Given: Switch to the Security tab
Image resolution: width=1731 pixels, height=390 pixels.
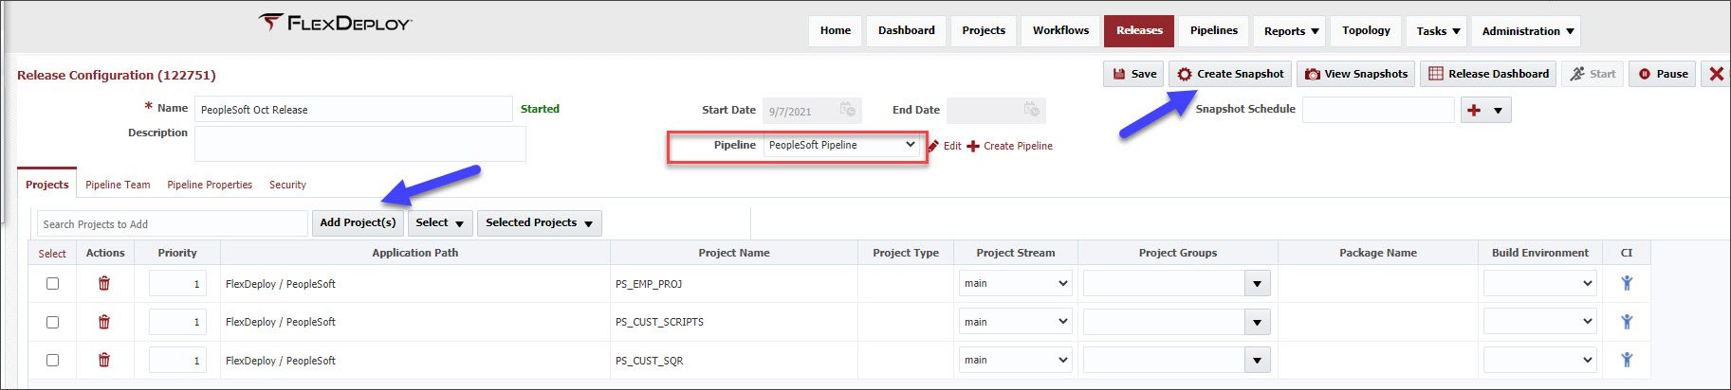Looking at the screenshot, I should pos(287,185).
